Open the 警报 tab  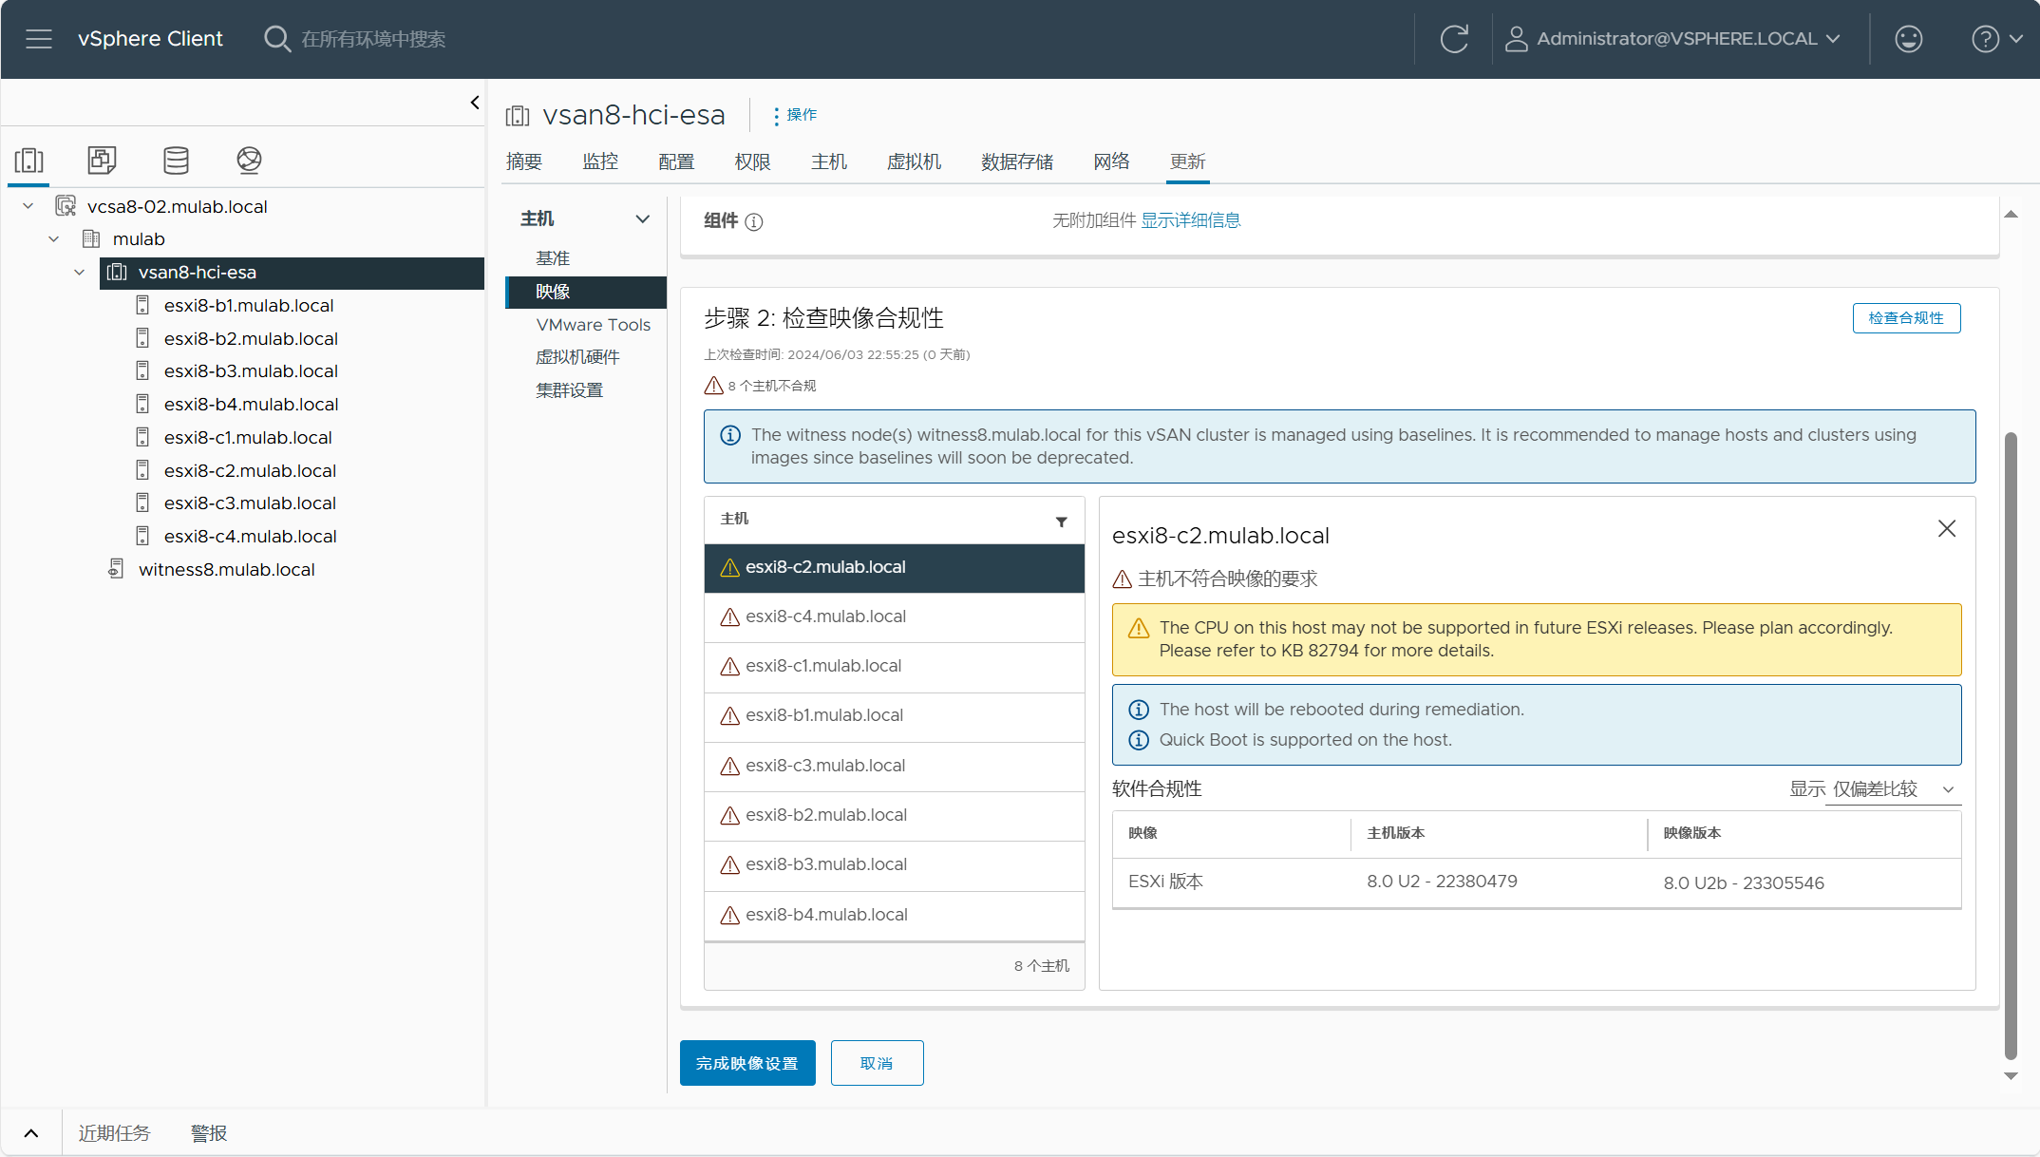tap(209, 1133)
